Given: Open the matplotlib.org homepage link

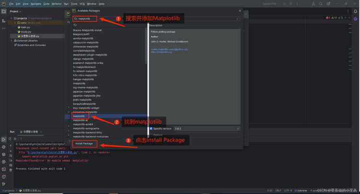Looking at the screenshot, I should pyautogui.click(x=161, y=52).
